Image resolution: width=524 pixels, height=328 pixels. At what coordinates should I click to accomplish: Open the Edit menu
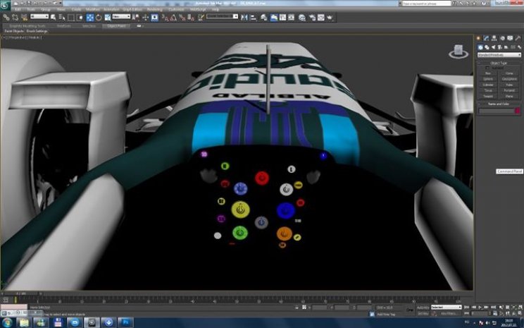[18, 9]
